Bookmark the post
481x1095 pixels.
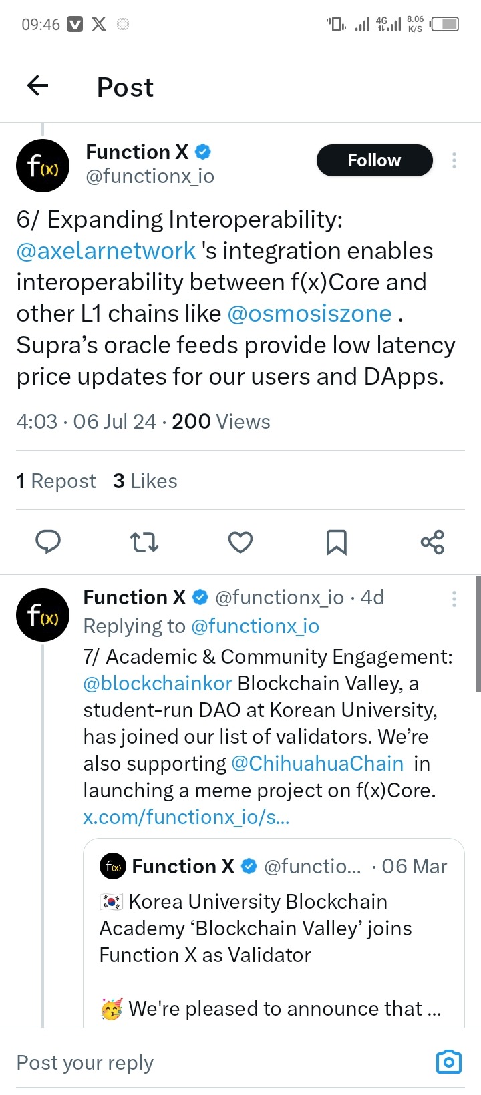[337, 542]
